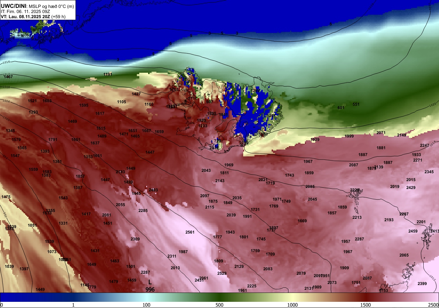Click the 1467 value near the left edge
This screenshot has width=439, height=308.
(x=8, y=77)
